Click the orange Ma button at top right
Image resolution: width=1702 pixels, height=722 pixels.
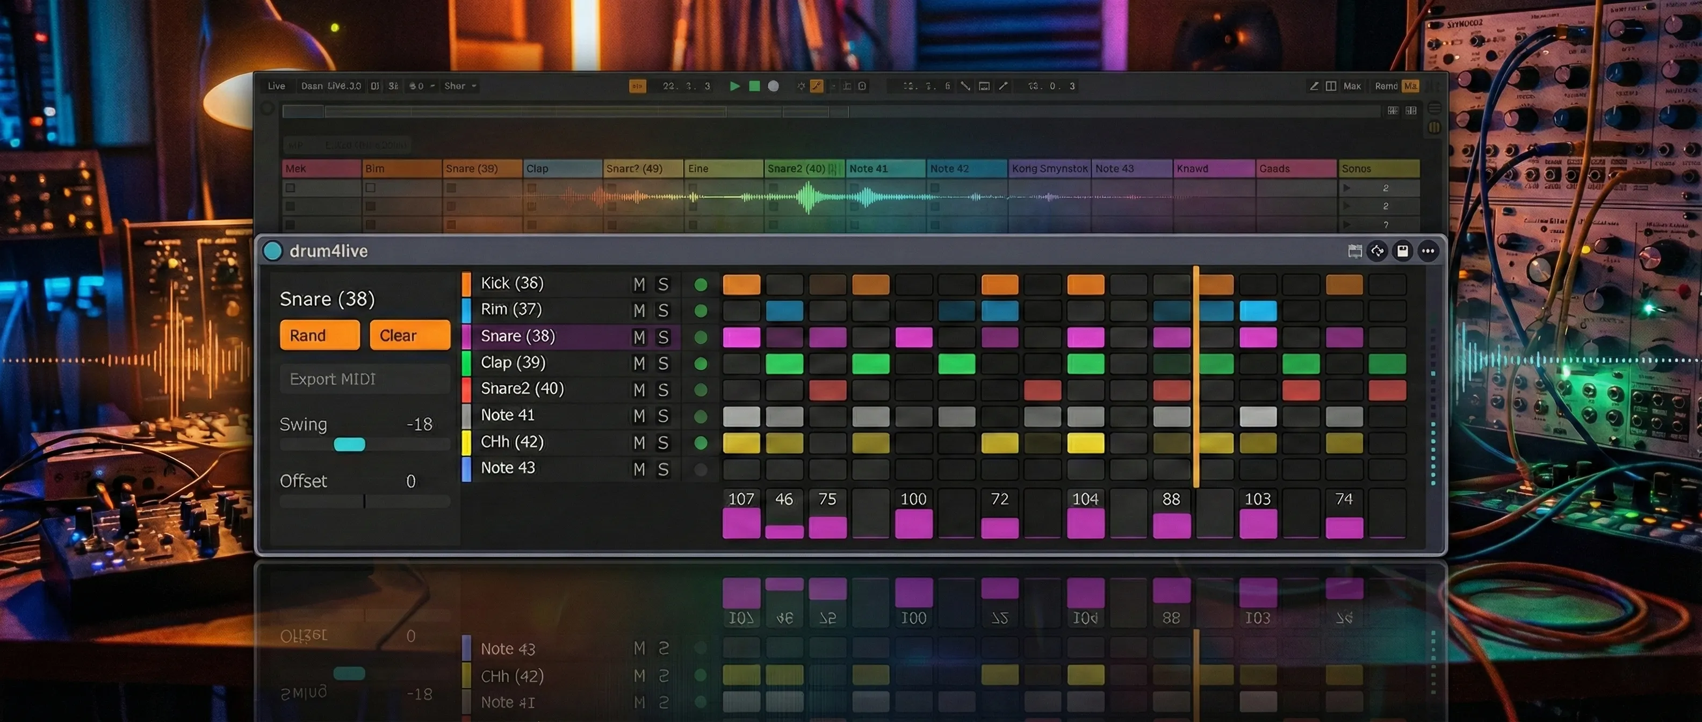(1410, 86)
